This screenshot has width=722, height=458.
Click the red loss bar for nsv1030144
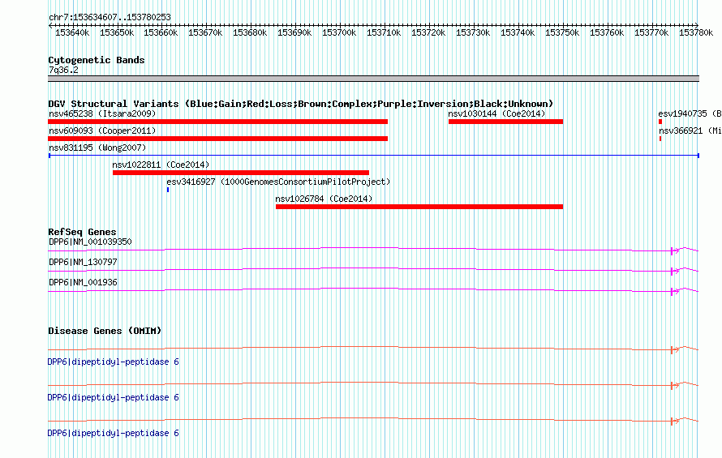tap(505, 122)
